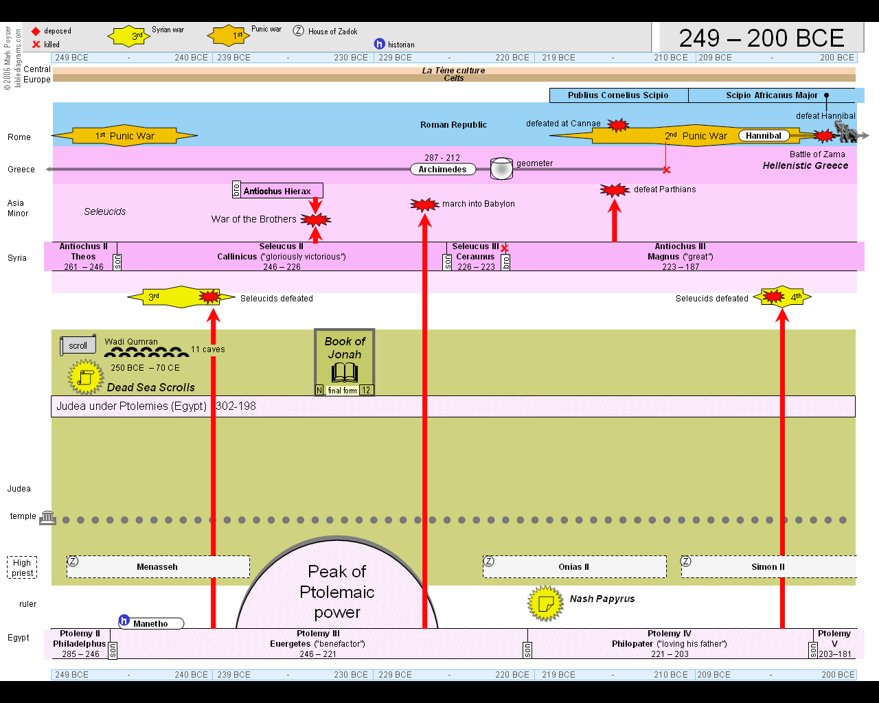
Task: Click the temple building icon
Action: click(x=47, y=518)
